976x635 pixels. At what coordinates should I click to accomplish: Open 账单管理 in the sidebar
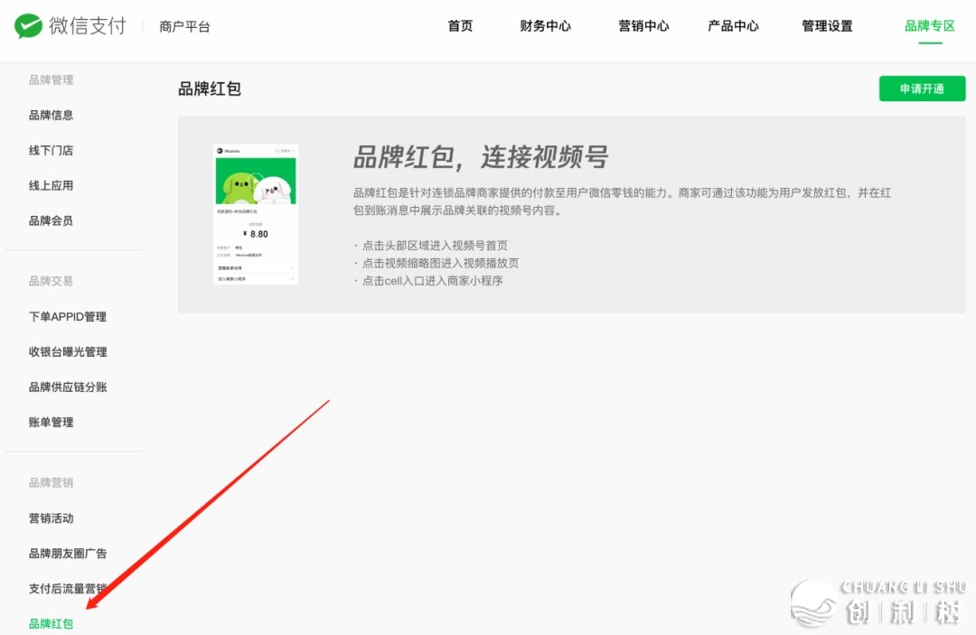tap(51, 423)
